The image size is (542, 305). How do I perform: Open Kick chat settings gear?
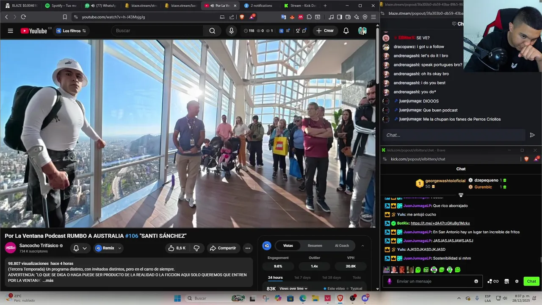coord(517,281)
